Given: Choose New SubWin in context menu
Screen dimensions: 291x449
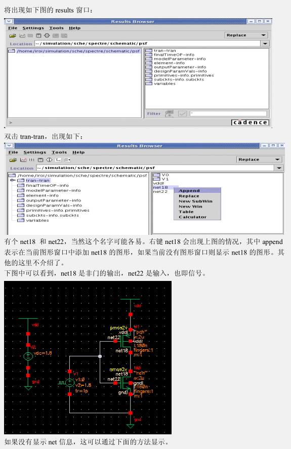Looking at the screenshot, I should click(x=197, y=201).
